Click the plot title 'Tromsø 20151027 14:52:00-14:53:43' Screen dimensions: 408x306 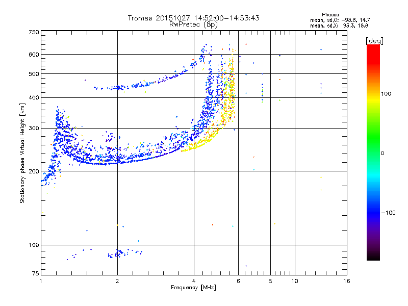(x=193, y=18)
